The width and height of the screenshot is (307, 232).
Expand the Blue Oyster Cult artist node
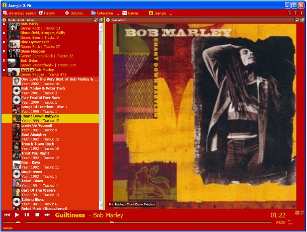(x=4, y=42)
